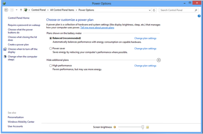
Task: Click the heading Choose or customize a power plan
Action: click(70, 20)
